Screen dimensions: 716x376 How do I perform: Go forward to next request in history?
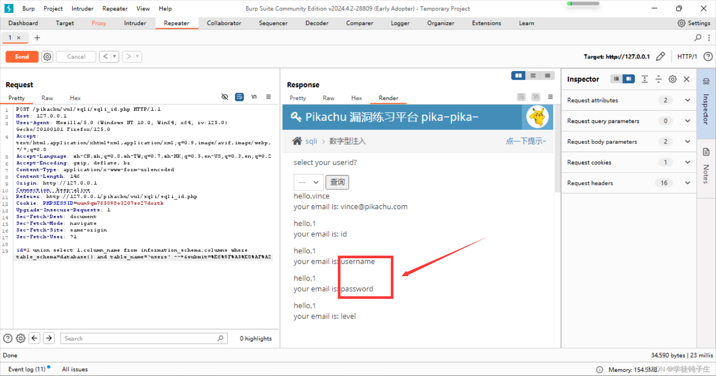(x=129, y=57)
